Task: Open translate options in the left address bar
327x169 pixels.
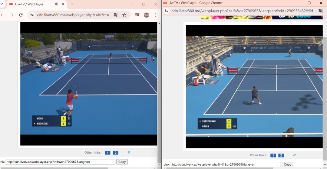Action: click(x=116, y=15)
